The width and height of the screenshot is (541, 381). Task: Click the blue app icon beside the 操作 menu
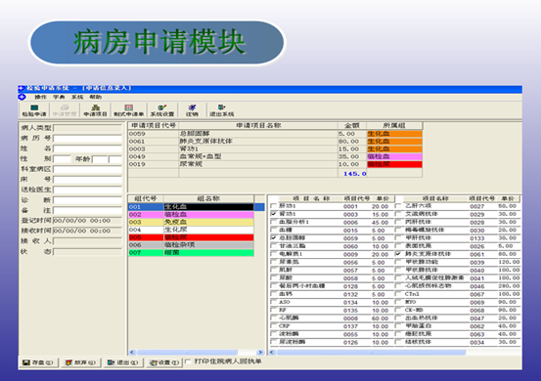tap(23, 97)
